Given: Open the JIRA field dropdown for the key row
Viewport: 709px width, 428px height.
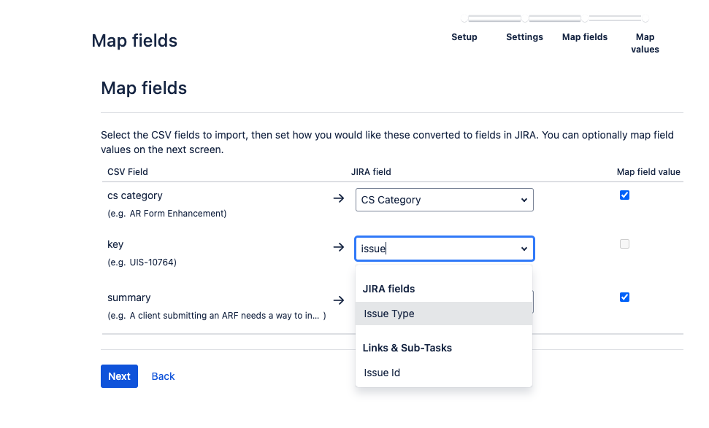Looking at the screenshot, I should click(524, 248).
